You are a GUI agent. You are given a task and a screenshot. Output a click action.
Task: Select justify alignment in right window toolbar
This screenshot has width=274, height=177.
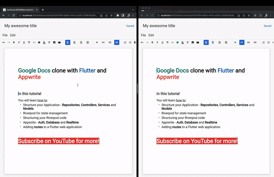pos(226,42)
